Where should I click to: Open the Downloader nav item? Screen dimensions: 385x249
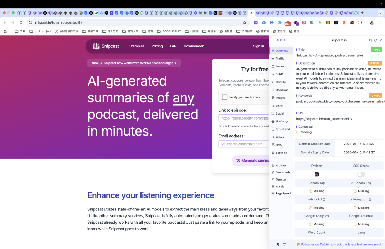pos(194,46)
